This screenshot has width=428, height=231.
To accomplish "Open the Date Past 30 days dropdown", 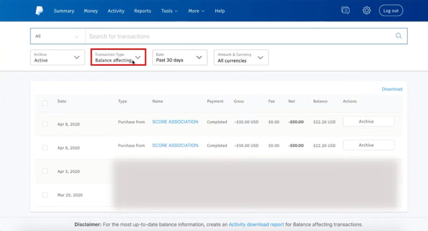I will [x=179, y=57].
